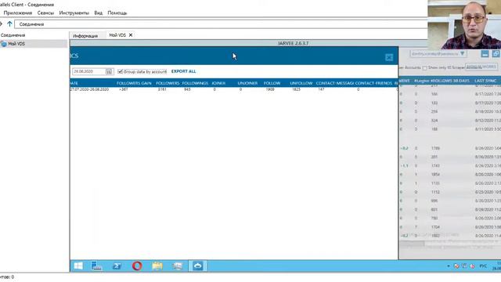Open File Explorer from the taskbar
Screen dimensions: 501x282
tap(157, 266)
